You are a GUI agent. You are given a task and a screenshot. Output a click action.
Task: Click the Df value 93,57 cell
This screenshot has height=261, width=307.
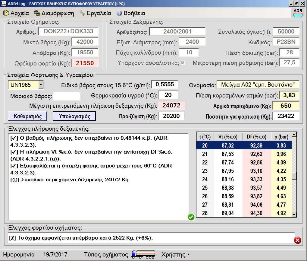coord(256,188)
